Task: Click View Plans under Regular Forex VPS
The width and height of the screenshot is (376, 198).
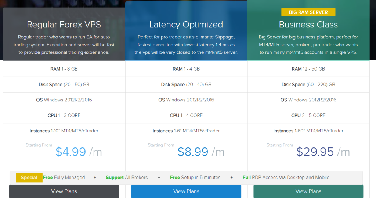Action: pos(64,191)
